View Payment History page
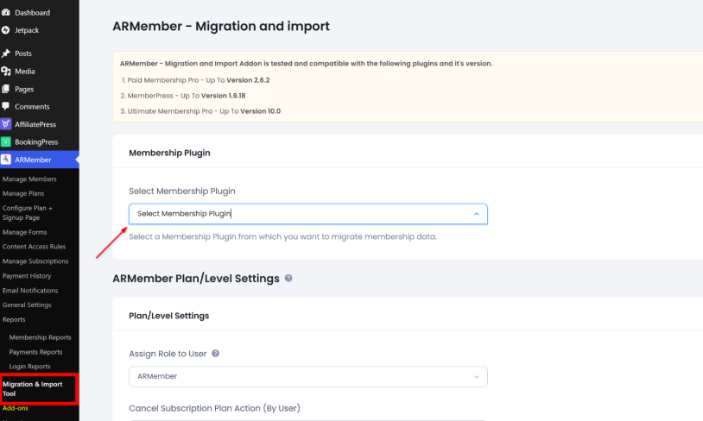 point(27,276)
